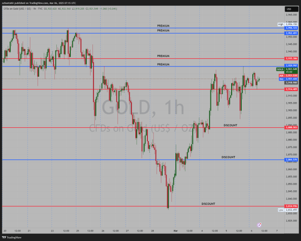The image size is (301, 241).
Task: Click the 2,945.000 price axis tick
Action: (291, 44)
